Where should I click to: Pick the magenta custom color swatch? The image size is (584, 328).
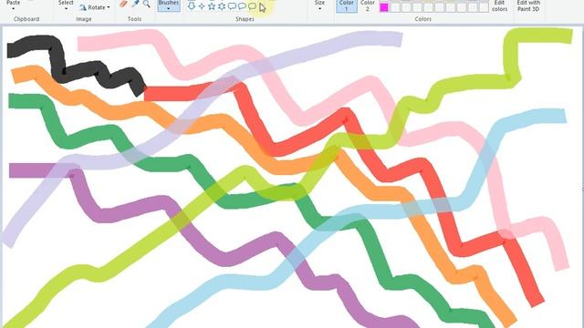pyautogui.click(x=384, y=7)
